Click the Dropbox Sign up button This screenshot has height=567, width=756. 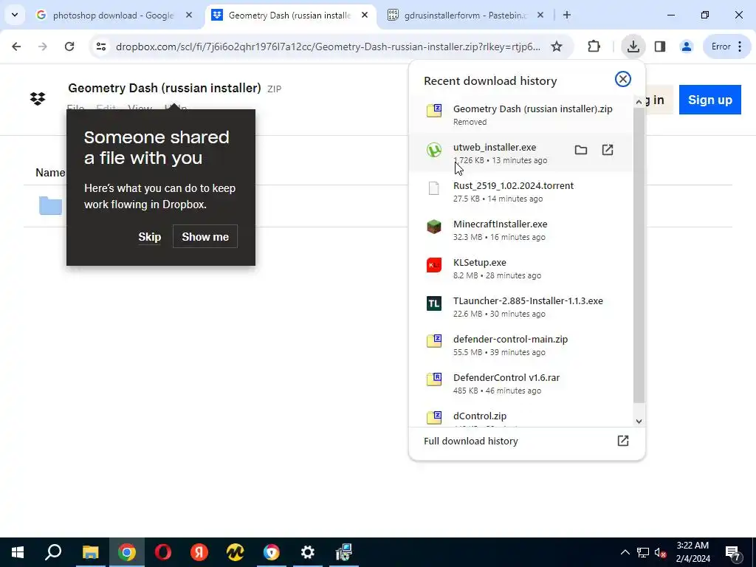(x=709, y=100)
